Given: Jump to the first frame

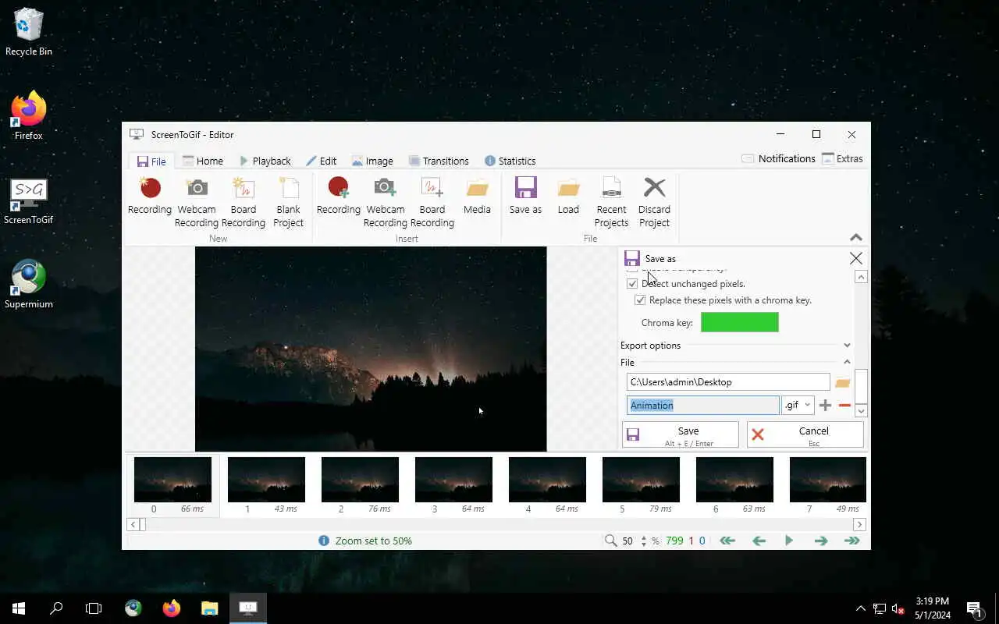Looking at the screenshot, I should pos(727,541).
